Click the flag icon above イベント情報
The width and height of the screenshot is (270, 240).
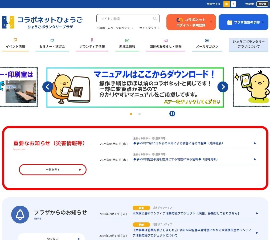tap(15, 40)
